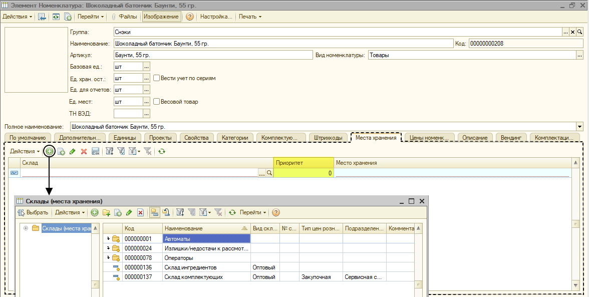
Task: Open the Печать dropdown
Action: point(250,17)
